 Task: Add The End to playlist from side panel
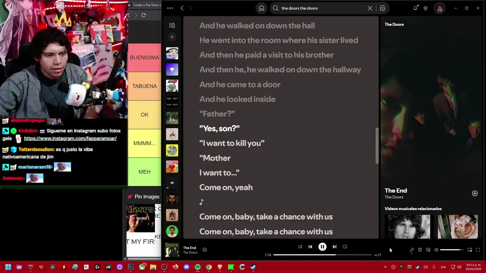(x=475, y=193)
